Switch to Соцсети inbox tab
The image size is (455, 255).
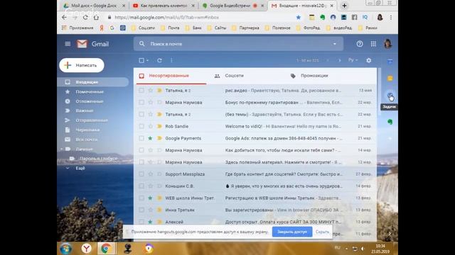click(x=234, y=76)
